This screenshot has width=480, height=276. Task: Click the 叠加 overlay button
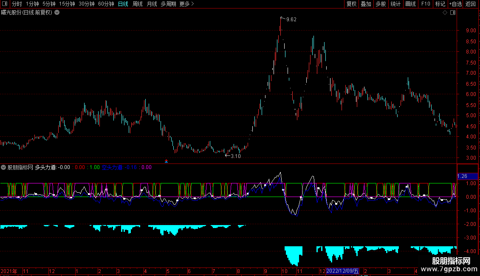(366, 4)
